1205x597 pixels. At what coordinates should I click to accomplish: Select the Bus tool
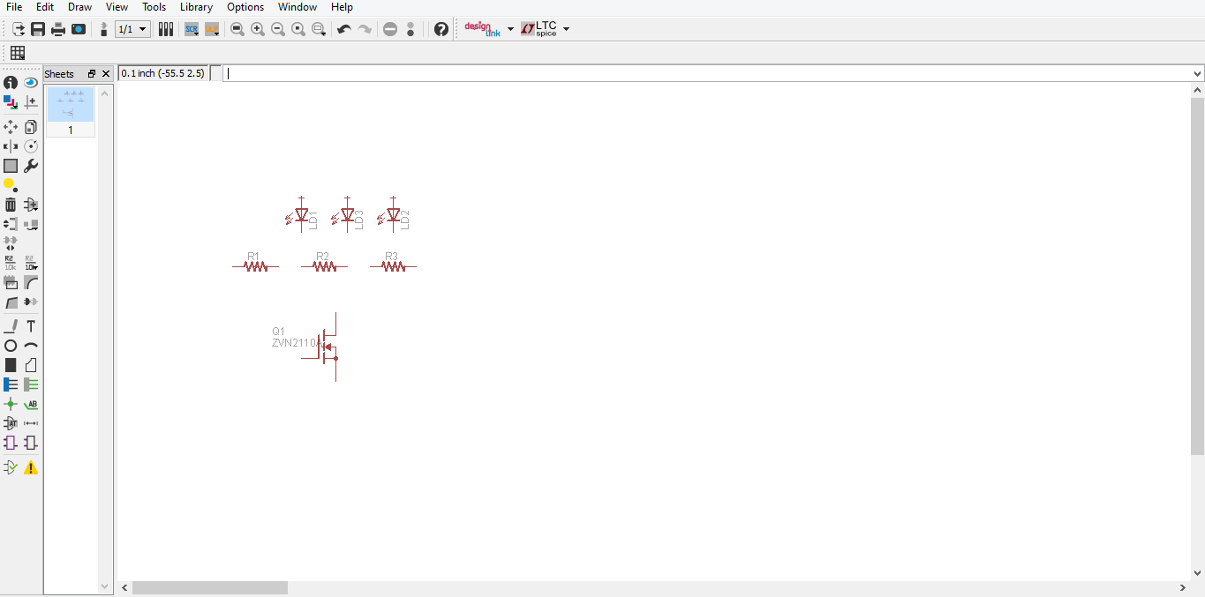point(11,384)
